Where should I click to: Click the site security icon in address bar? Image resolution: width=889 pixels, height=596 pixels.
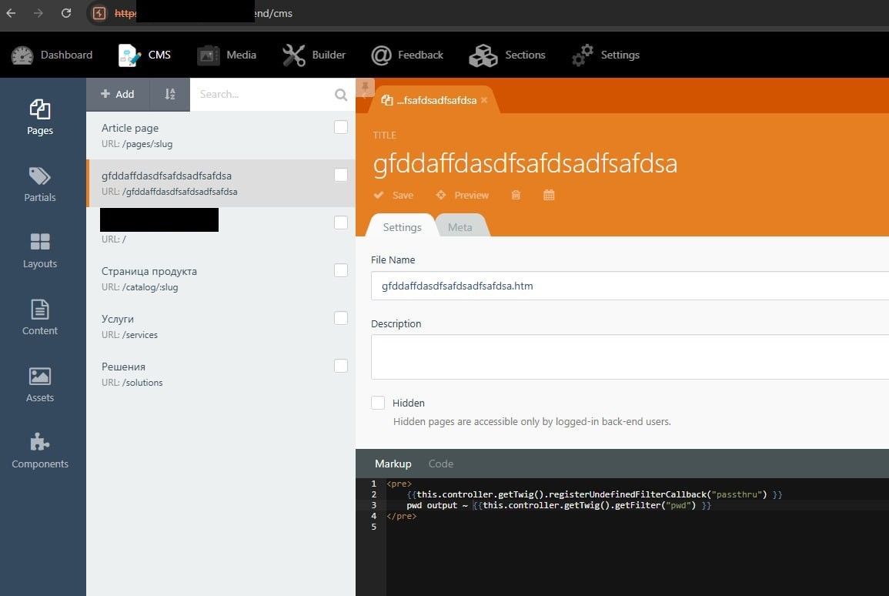point(99,13)
